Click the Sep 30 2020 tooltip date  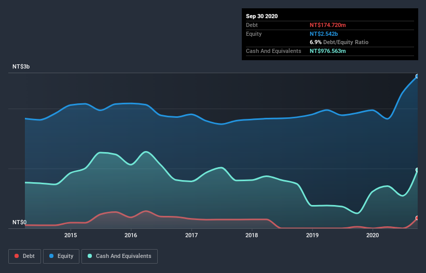[x=262, y=16]
